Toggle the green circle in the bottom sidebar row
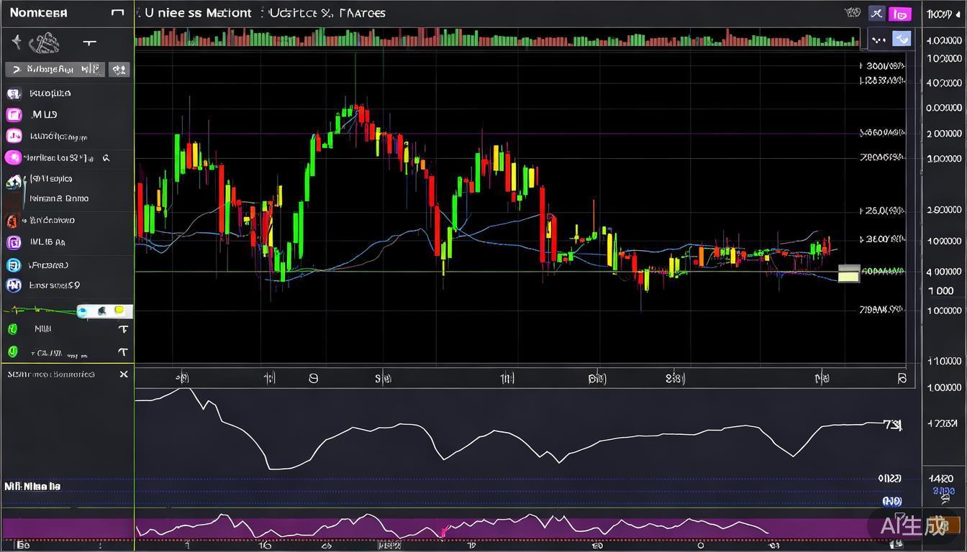This screenshot has height=552, width=967. (12, 352)
